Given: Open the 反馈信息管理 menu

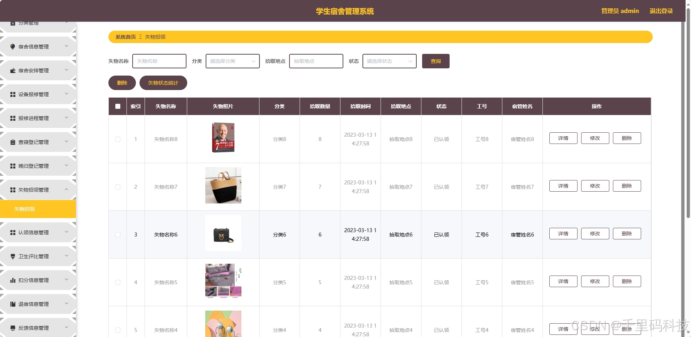Looking at the screenshot, I should 38,328.
